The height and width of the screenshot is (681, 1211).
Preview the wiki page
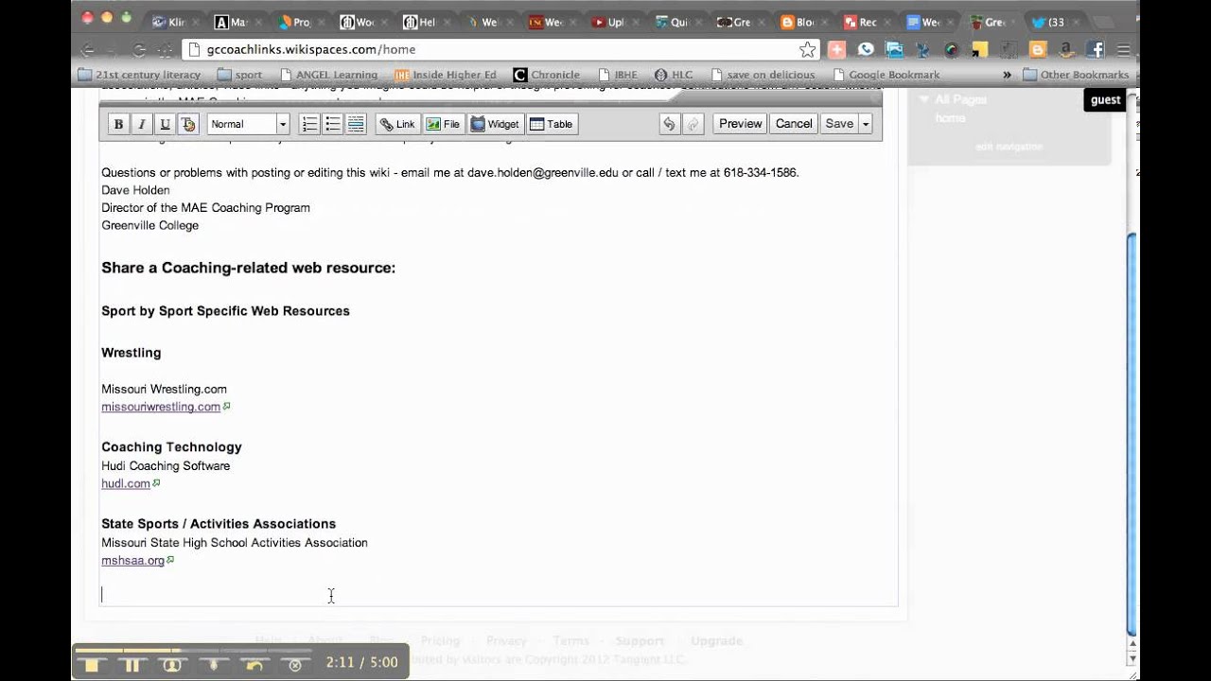pyautogui.click(x=740, y=124)
